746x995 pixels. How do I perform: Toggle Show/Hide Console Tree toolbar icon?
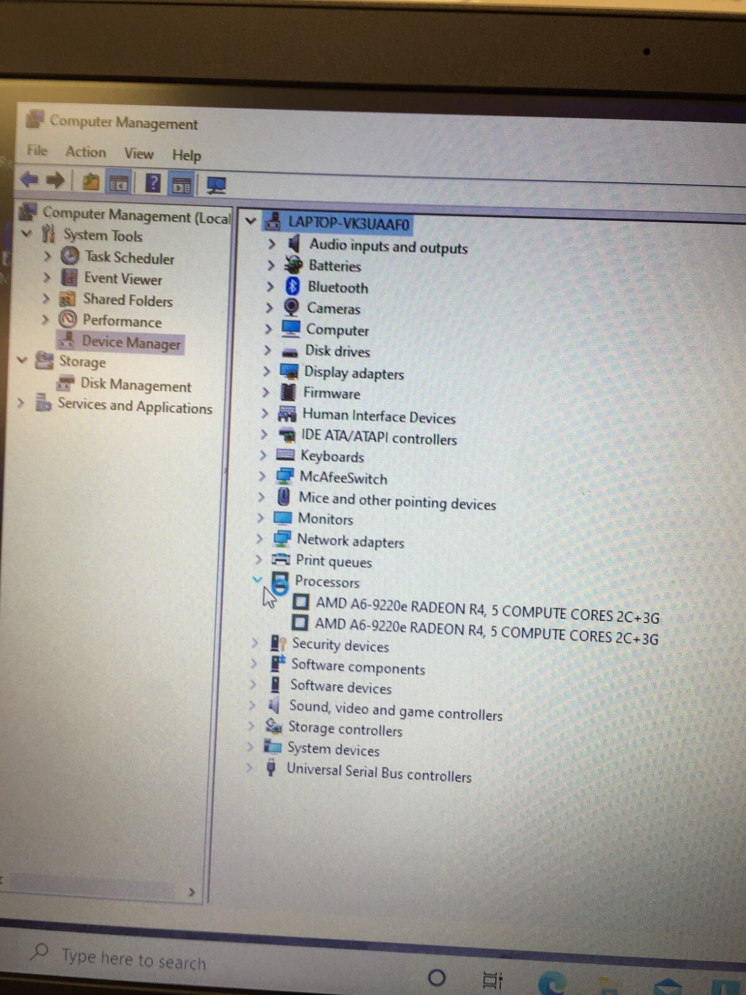click(x=118, y=183)
